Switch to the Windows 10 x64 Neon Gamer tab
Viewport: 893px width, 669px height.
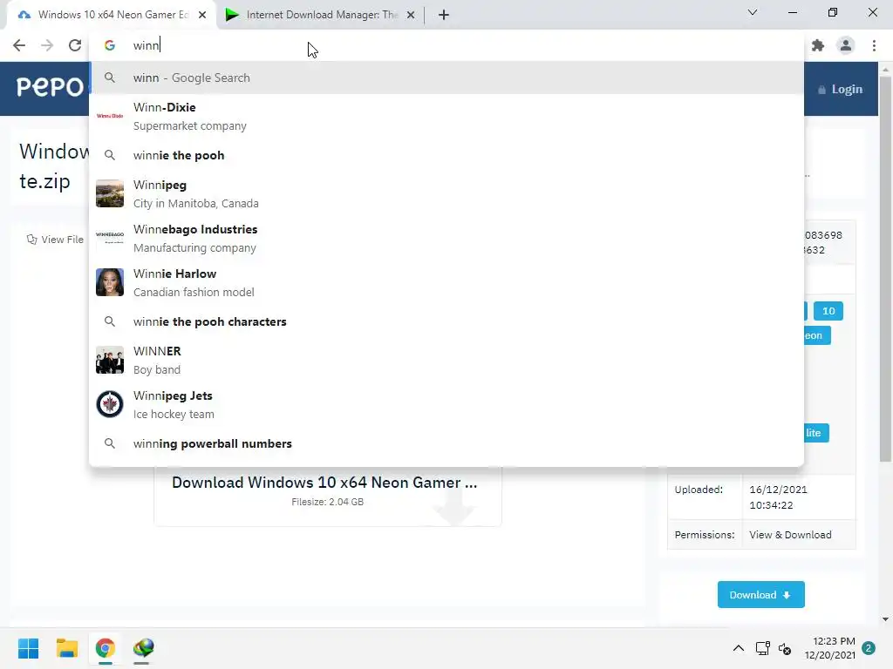(112, 15)
